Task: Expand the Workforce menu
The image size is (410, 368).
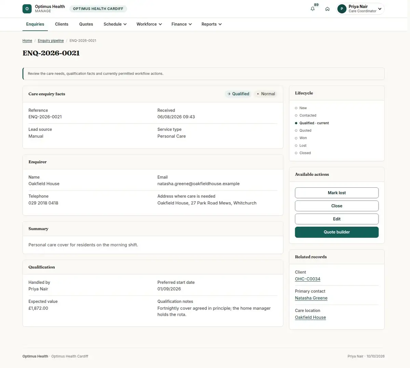Action: pos(149,24)
